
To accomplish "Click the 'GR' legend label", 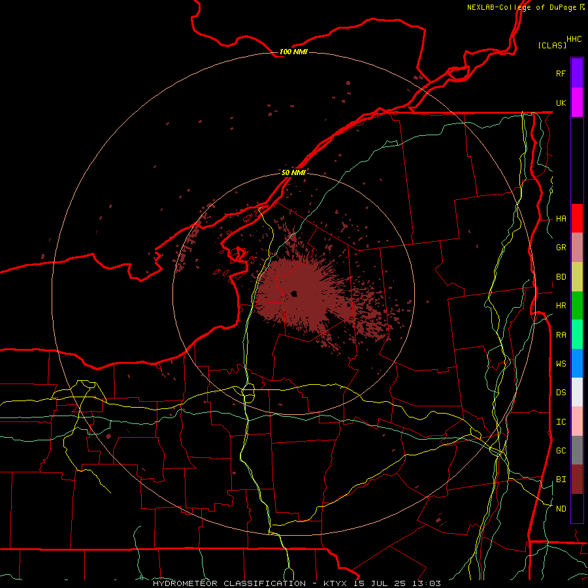I will click(x=561, y=248).
